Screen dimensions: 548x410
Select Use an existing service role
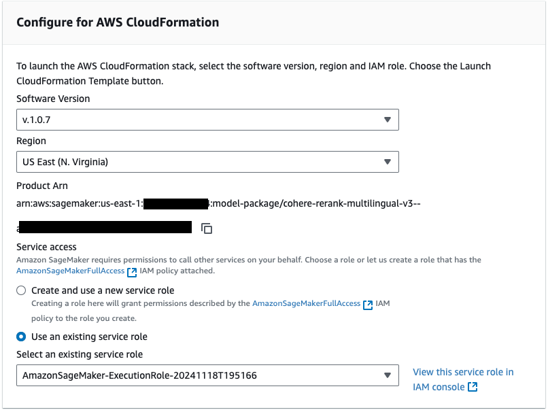(x=21, y=337)
